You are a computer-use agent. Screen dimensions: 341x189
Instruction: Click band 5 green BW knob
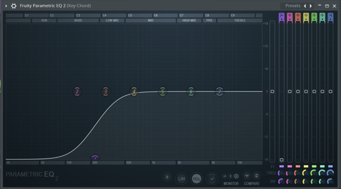[314, 181]
